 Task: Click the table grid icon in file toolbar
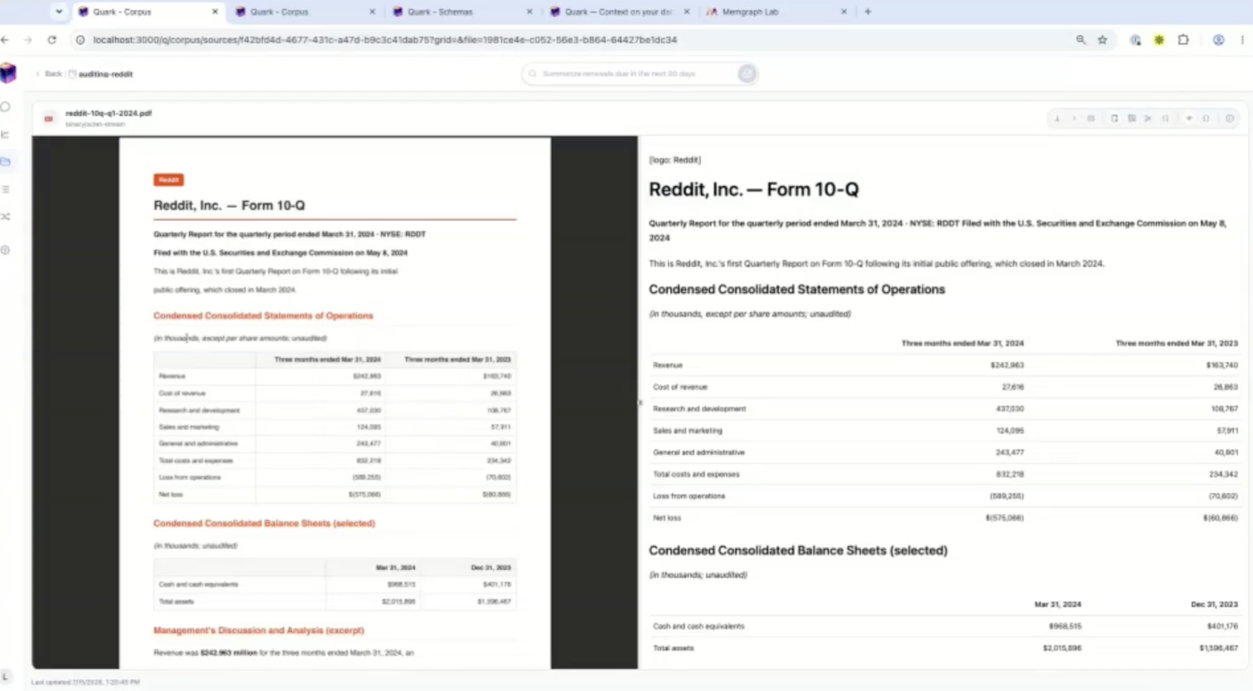tap(1091, 119)
